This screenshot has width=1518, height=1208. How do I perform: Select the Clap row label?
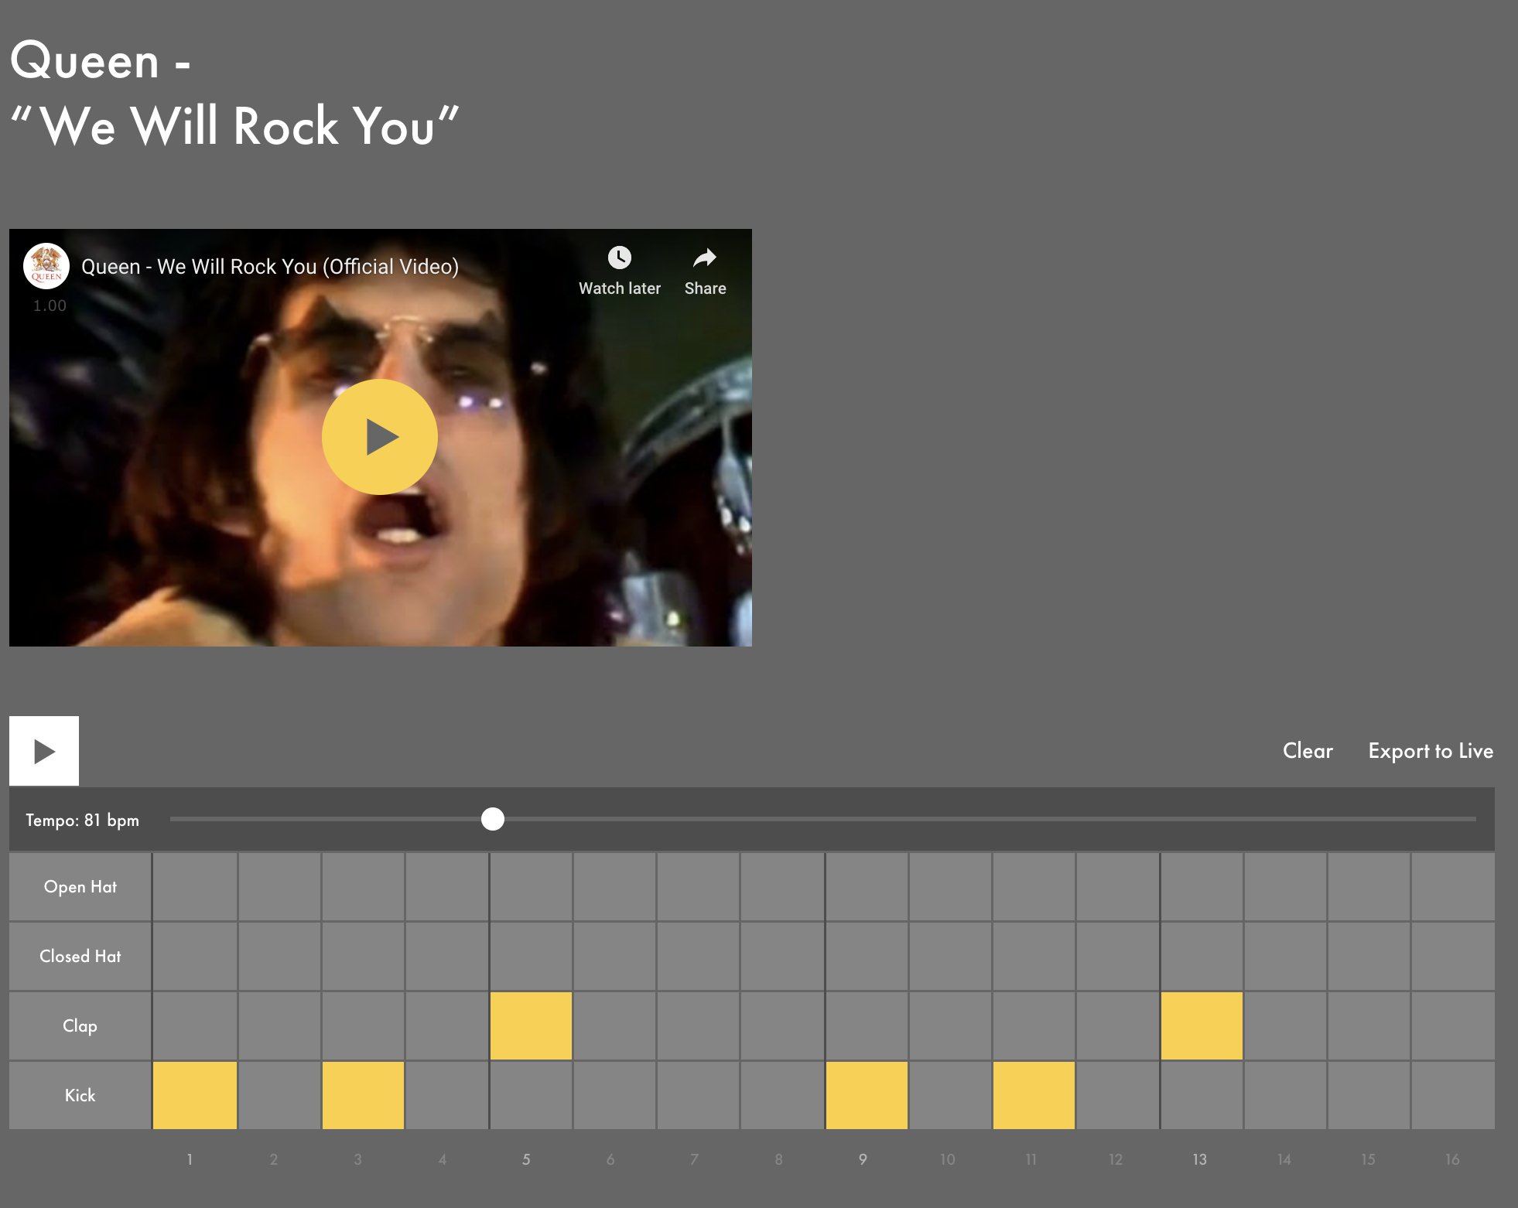[x=80, y=1025]
